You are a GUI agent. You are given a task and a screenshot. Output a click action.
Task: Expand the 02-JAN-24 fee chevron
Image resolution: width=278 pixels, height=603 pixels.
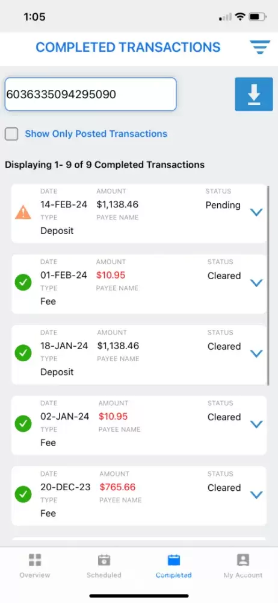pos(256,424)
